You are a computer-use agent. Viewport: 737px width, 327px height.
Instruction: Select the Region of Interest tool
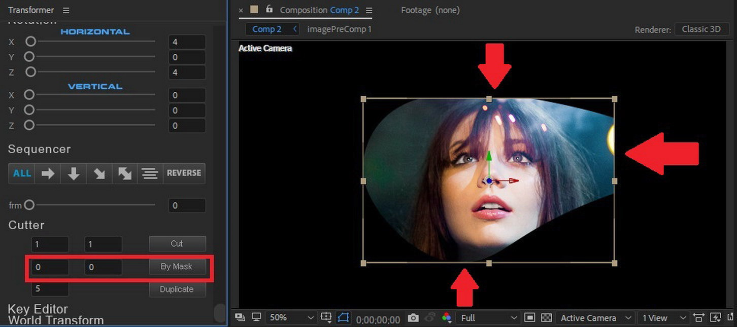point(529,318)
